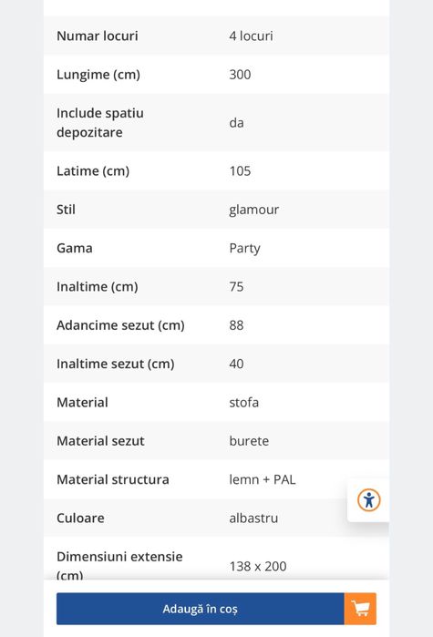Select the Inaltime (cm) label

click(x=97, y=287)
